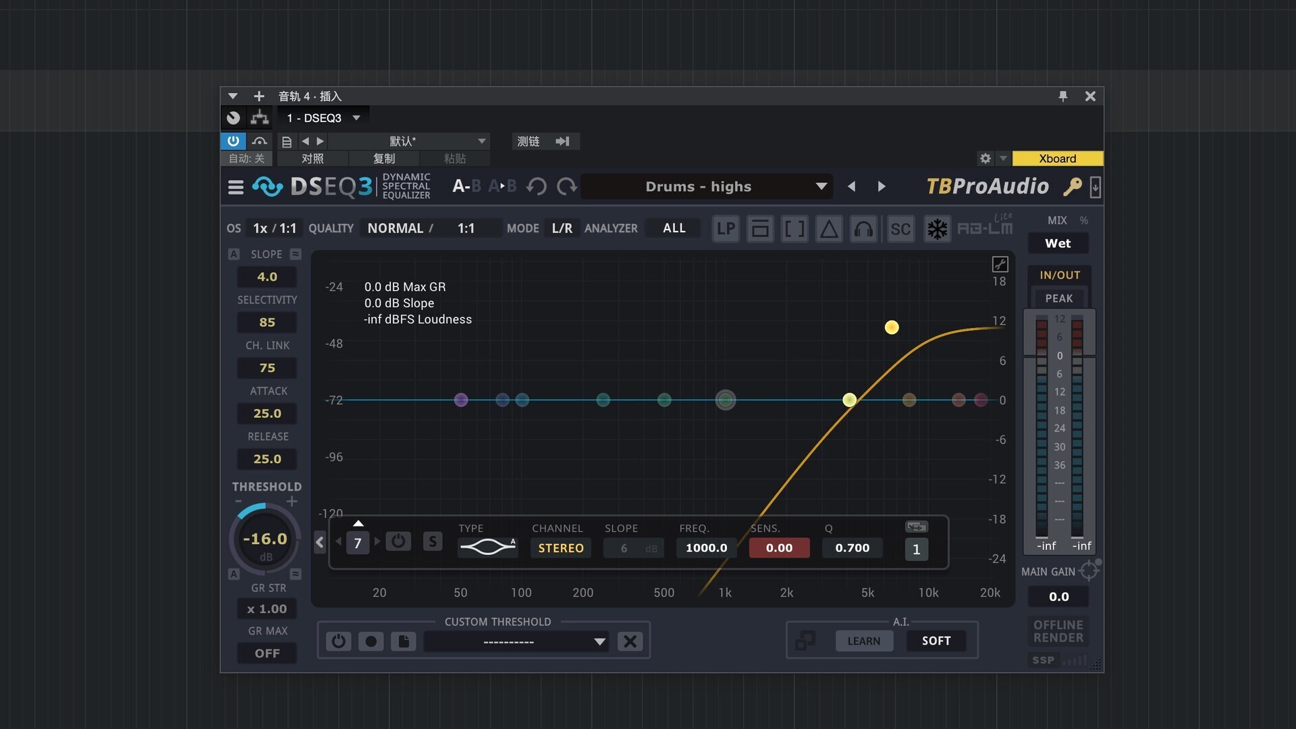Click MAIN GAIN 0.0 value
The width and height of the screenshot is (1296, 729).
pyautogui.click(x=1058, y=597)
